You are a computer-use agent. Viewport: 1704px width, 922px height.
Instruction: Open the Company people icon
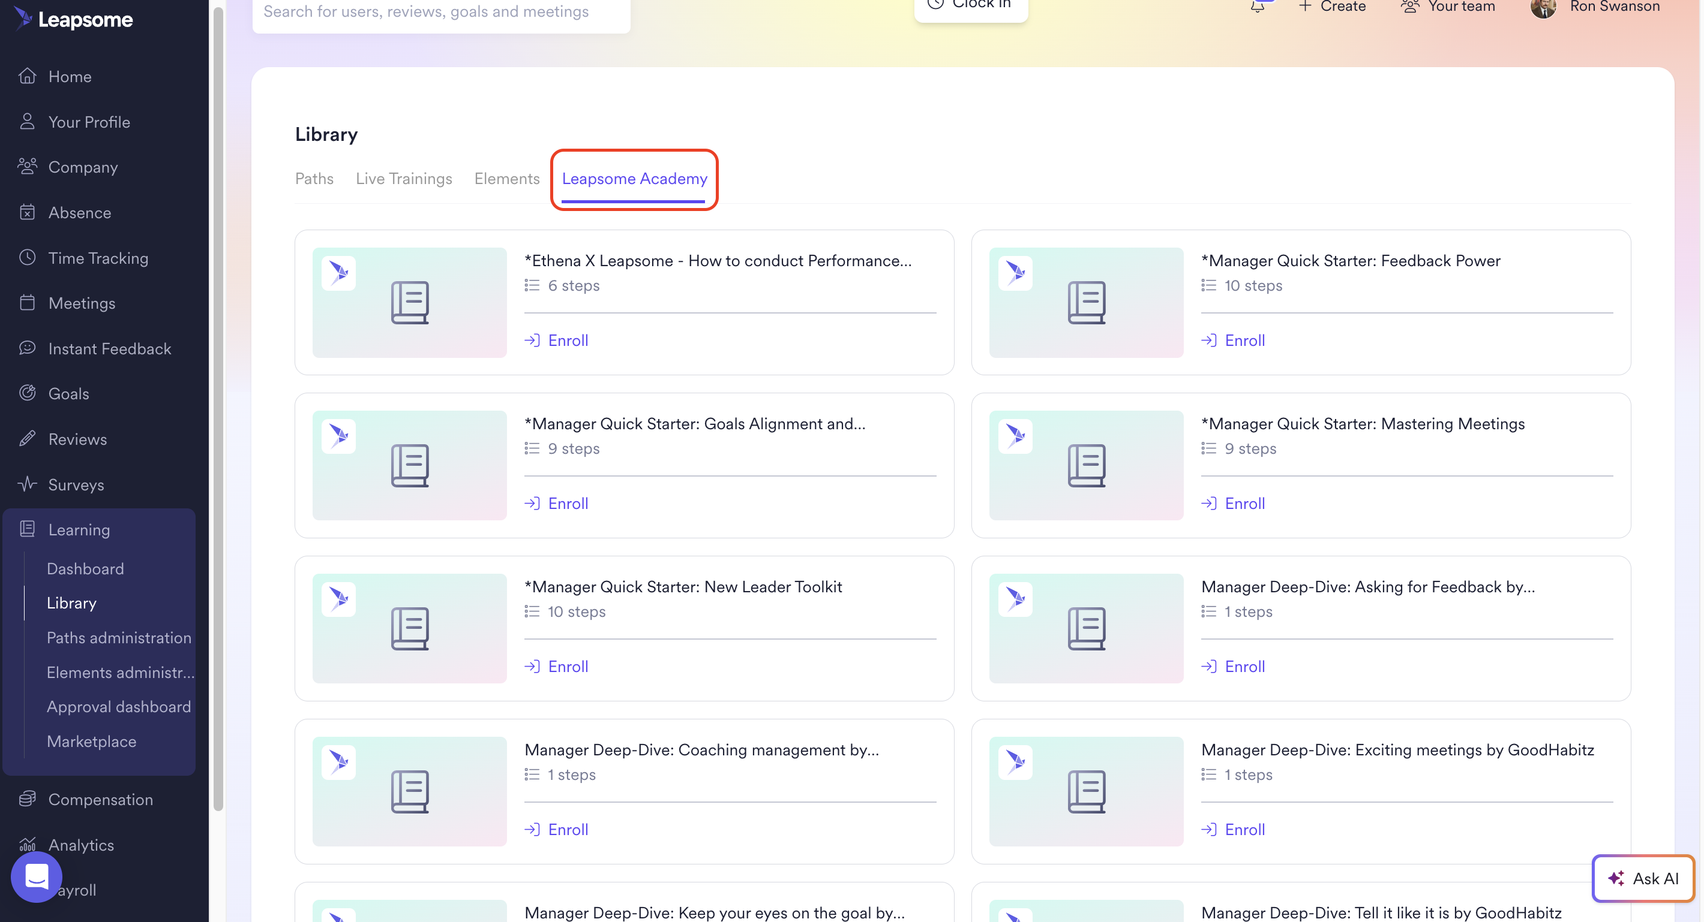pyautogui.click(x=27, y=167)
